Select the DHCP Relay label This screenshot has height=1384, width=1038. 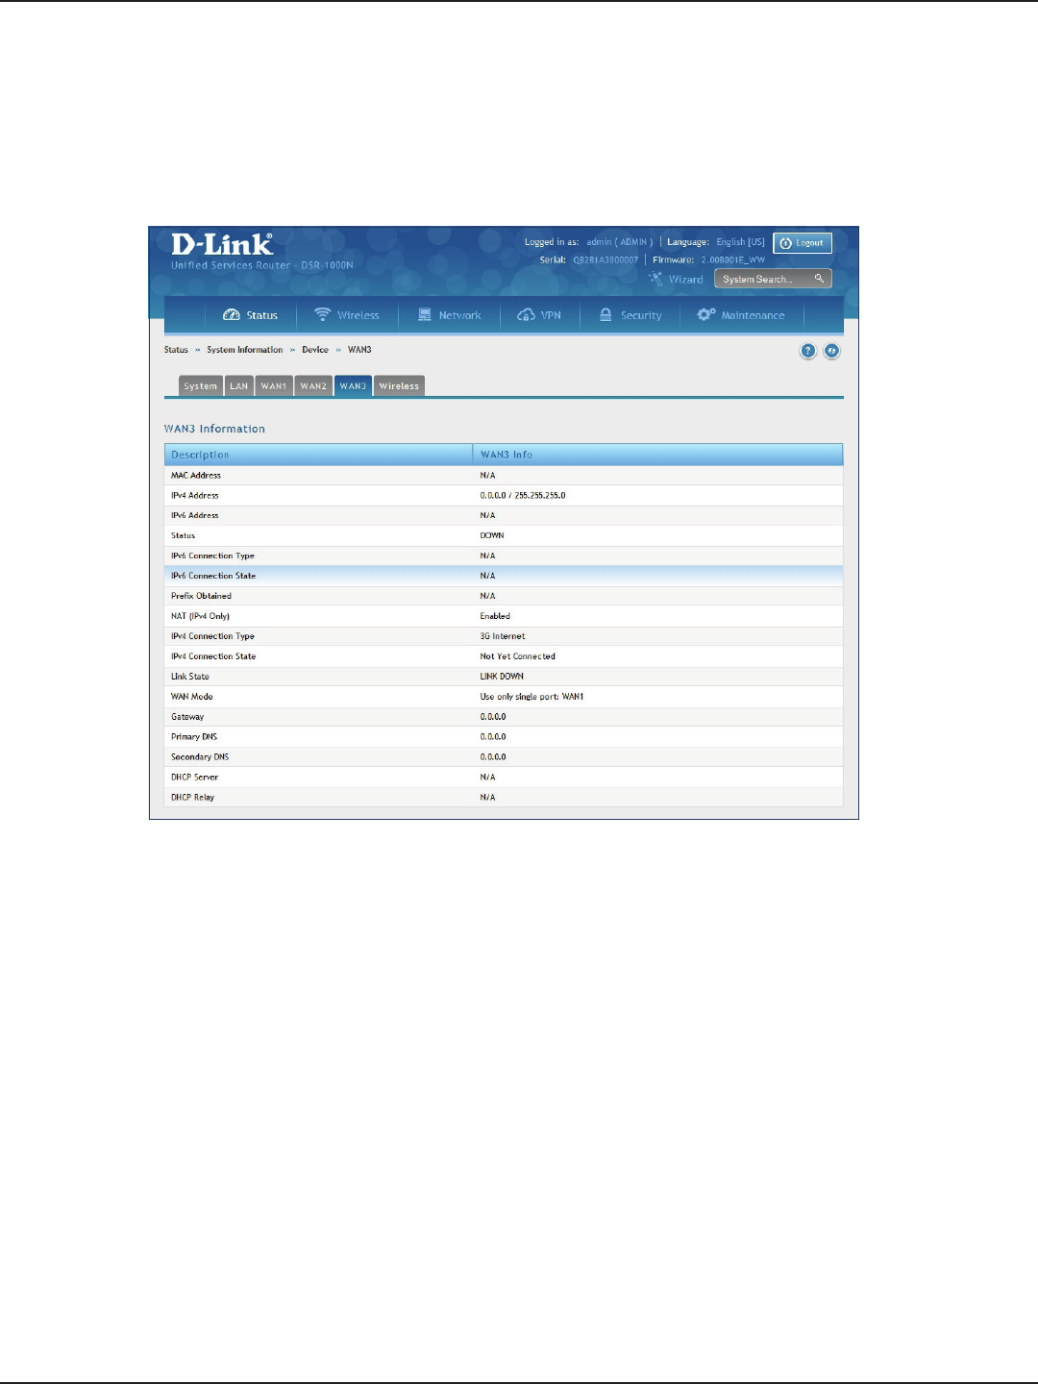pos(193,798)
